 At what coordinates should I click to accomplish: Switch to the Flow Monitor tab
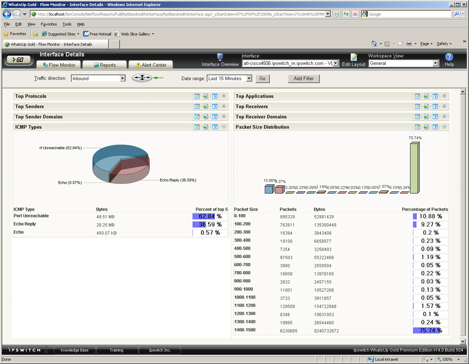coord(59,65)
